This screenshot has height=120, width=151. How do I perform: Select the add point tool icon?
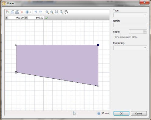coord(8,12)
